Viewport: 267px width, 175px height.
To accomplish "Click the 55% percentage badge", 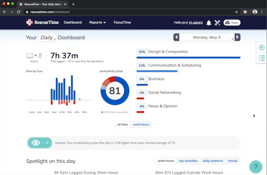I will [142, 52].
